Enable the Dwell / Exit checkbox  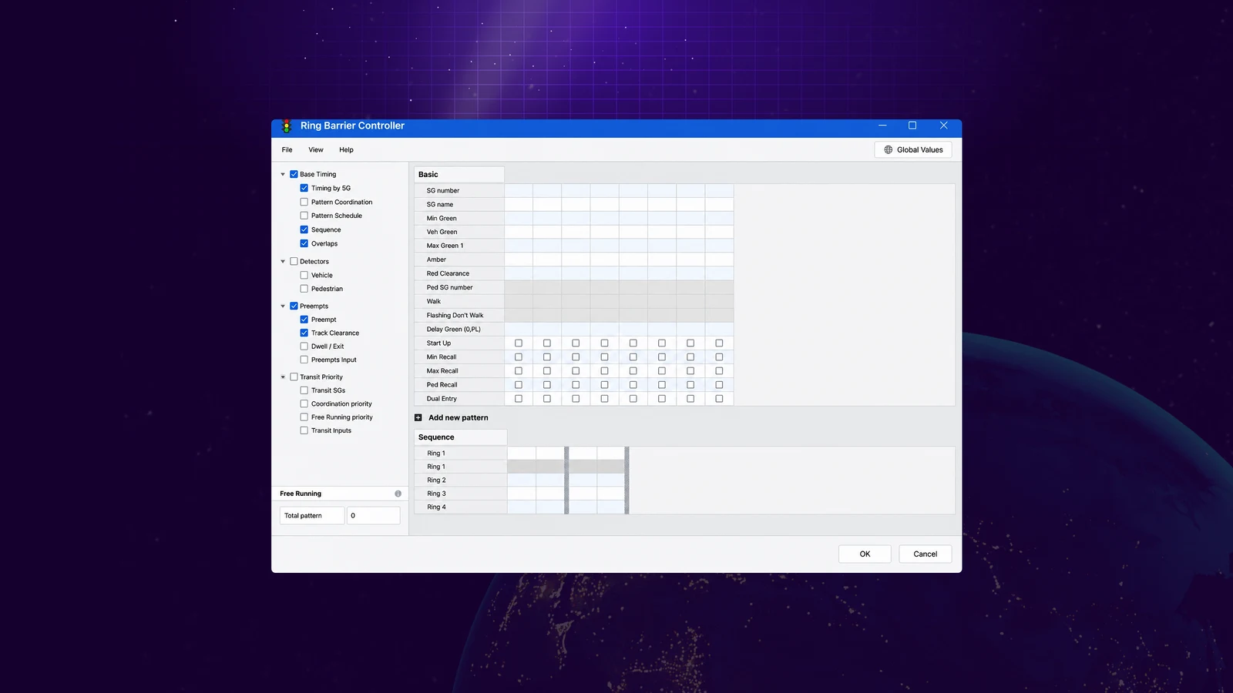point(304,346)
